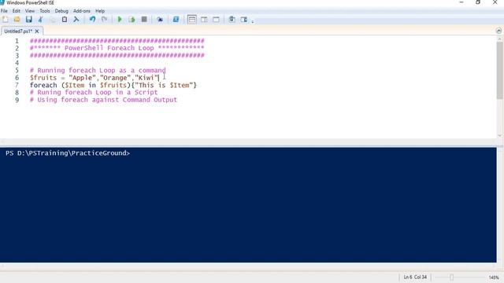Select the Untitled7.ps1 script tab
Viewport: 504px width, 283px height.
point(18,31)
